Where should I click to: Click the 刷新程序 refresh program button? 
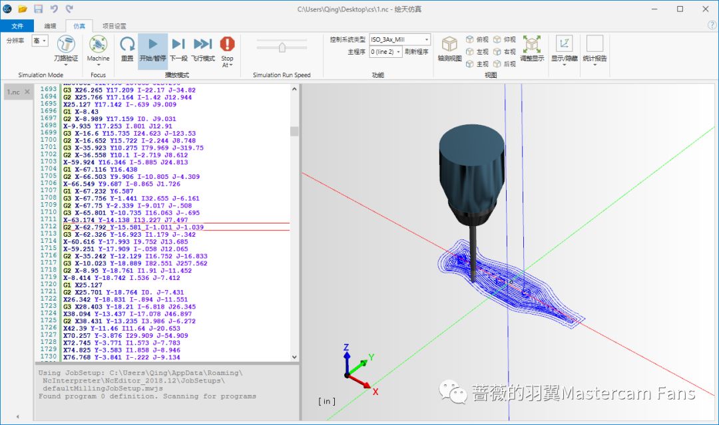point(416,52)
